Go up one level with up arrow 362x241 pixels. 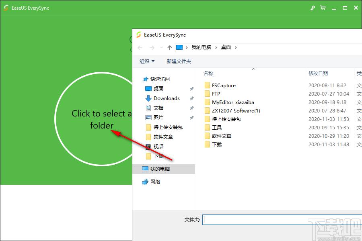click(170, 48)
